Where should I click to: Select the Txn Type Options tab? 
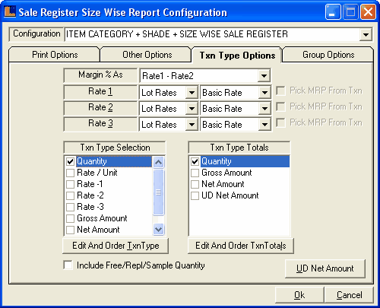tap(237, 56)
